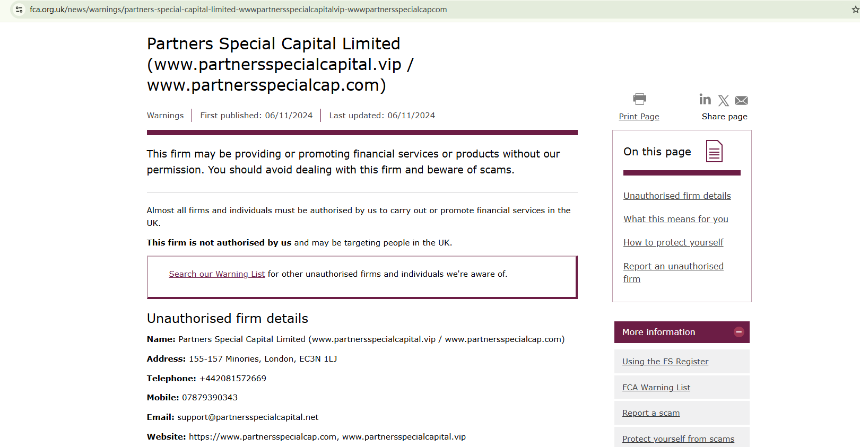860x447 pixels.
Task: Select the Report a scam link
Action: [651, 413]
